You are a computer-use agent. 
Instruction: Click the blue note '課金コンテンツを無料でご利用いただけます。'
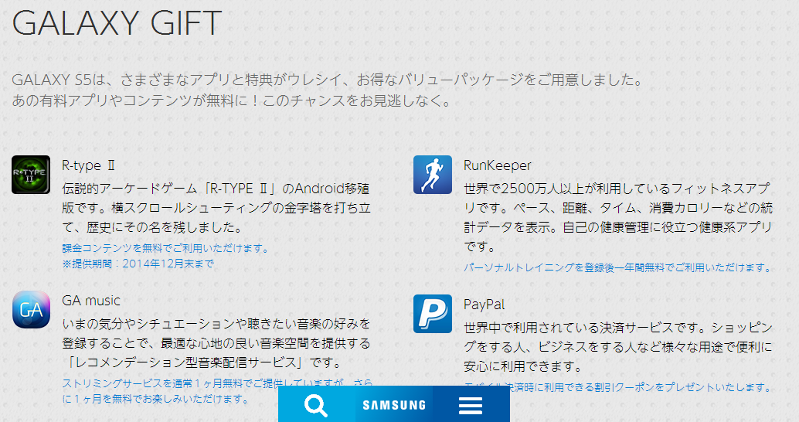coord(165,248)
